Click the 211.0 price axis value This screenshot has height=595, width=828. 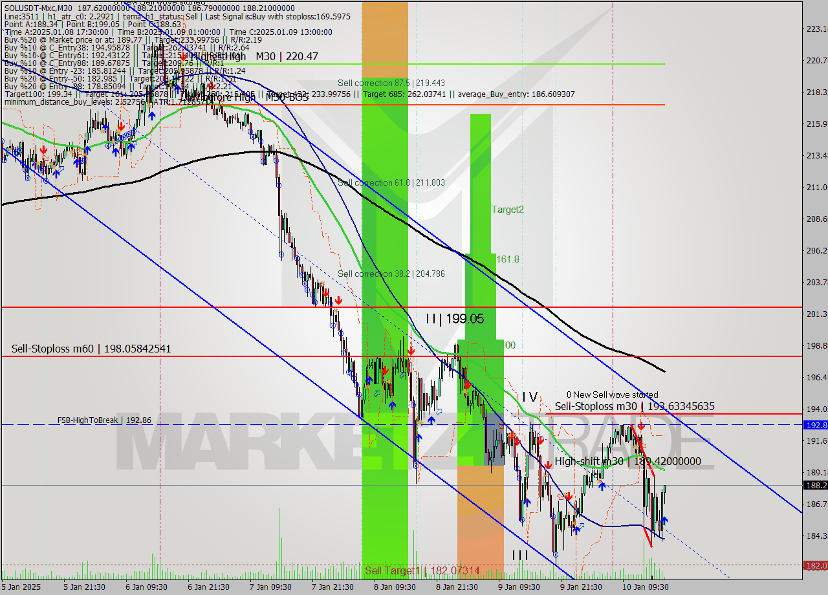[x=816, y=187]
